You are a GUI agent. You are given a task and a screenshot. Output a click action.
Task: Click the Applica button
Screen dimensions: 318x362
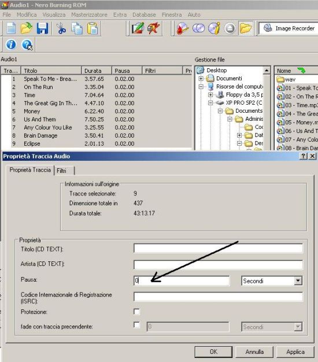click(295, 352)
